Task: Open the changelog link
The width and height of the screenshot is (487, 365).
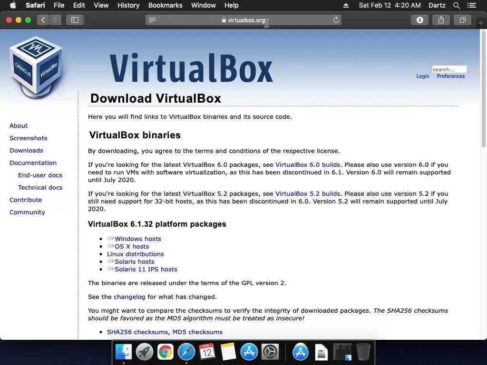Action: click(129, 297)
